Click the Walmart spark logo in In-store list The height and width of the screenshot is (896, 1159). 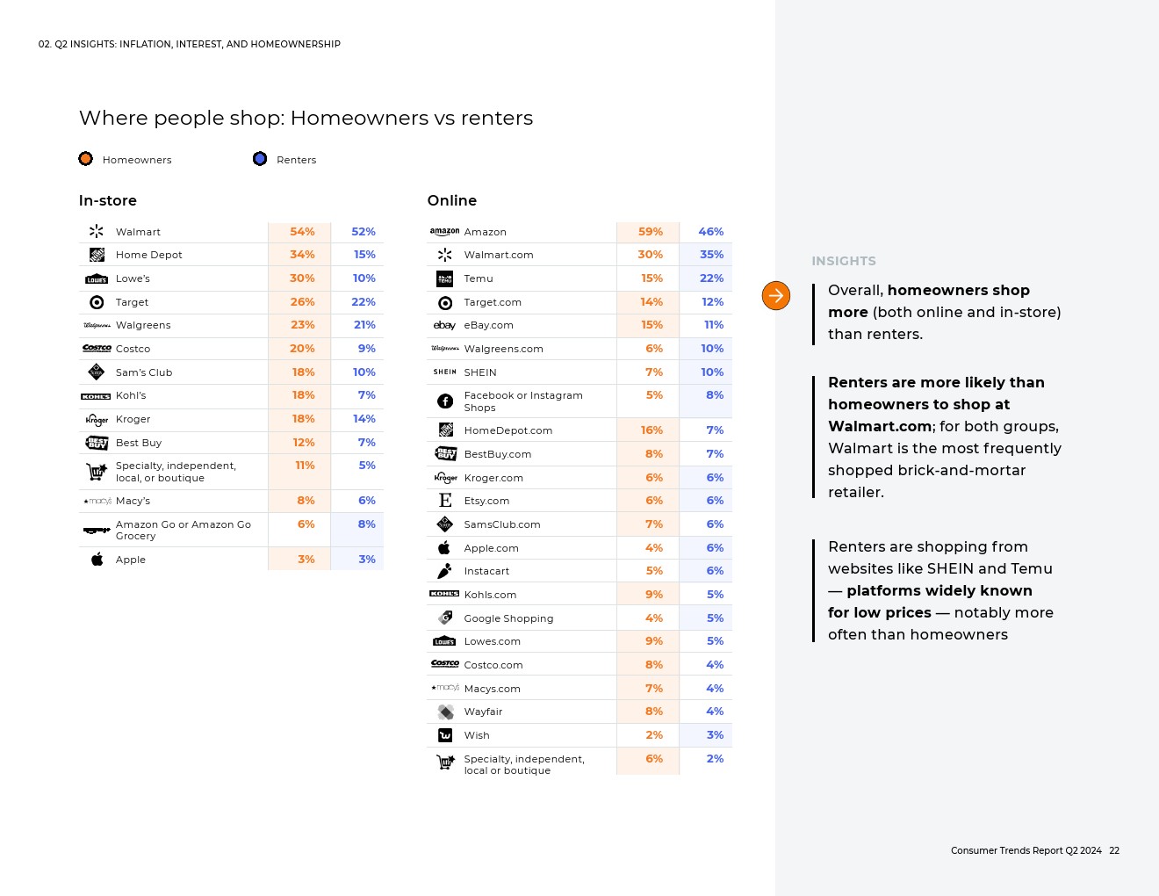[97, 232]
